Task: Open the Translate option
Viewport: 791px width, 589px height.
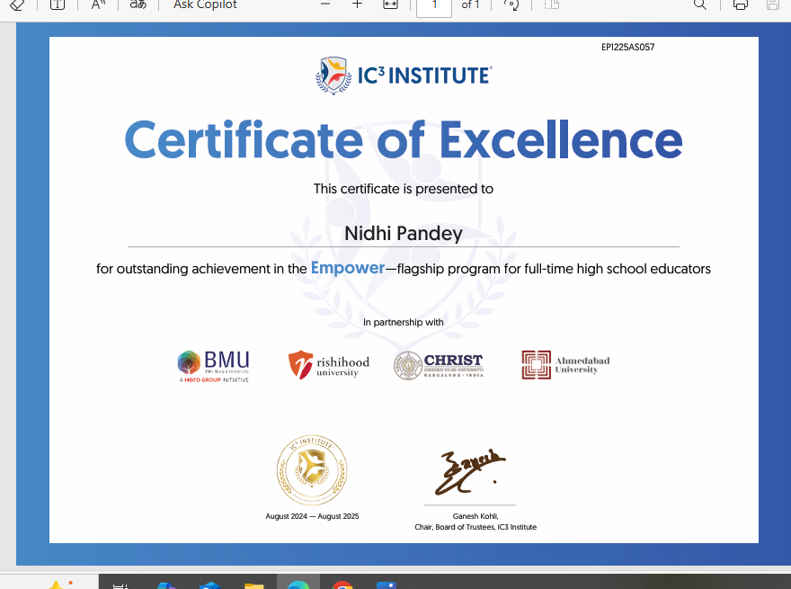Action: 138,4
